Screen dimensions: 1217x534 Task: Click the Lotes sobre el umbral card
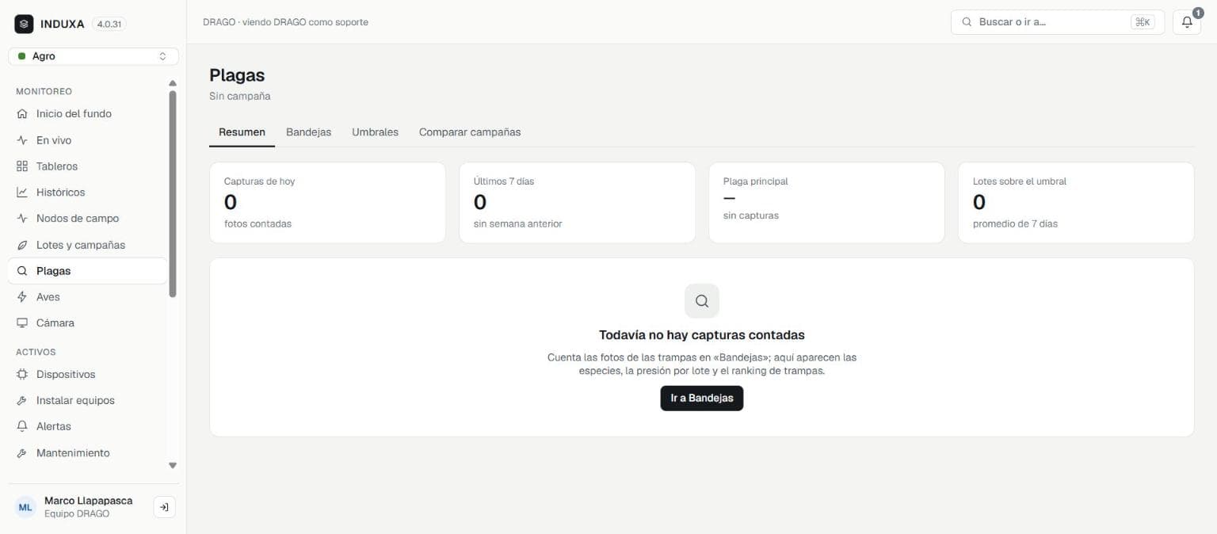point(1076,203)
